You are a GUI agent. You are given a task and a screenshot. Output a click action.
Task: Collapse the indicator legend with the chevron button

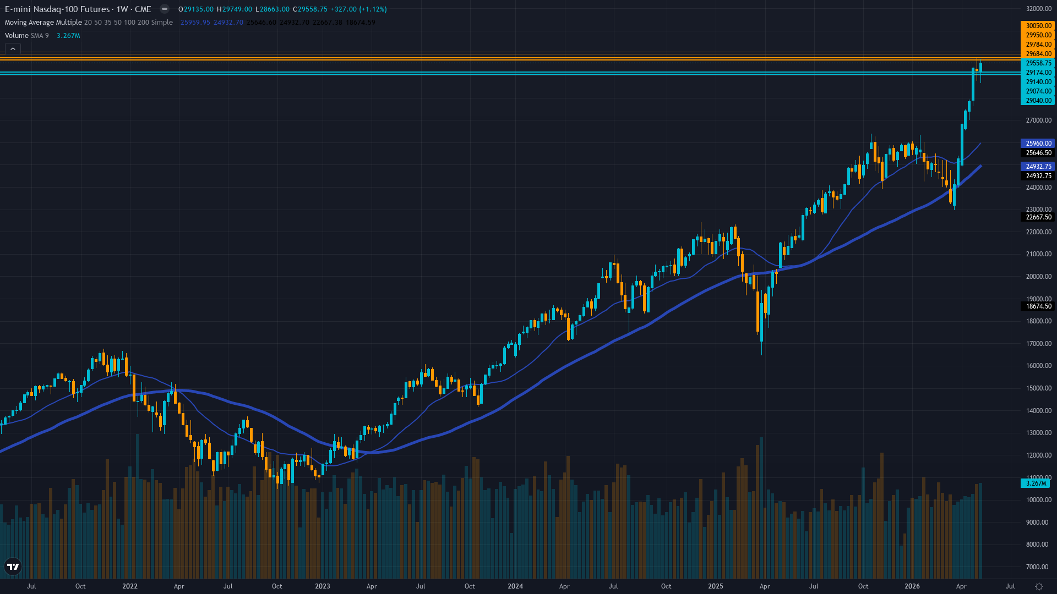tap(13, 49)
